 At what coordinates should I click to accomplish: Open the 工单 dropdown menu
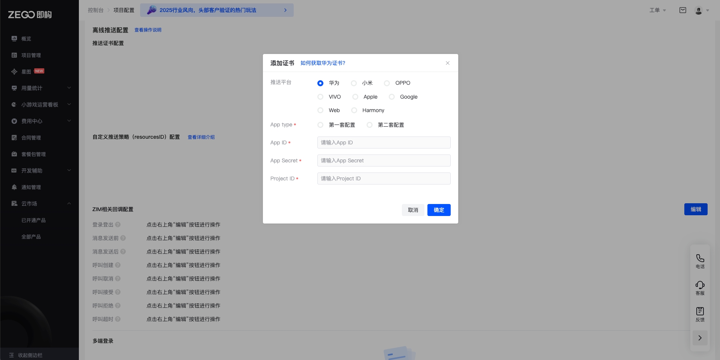[657, 10]
